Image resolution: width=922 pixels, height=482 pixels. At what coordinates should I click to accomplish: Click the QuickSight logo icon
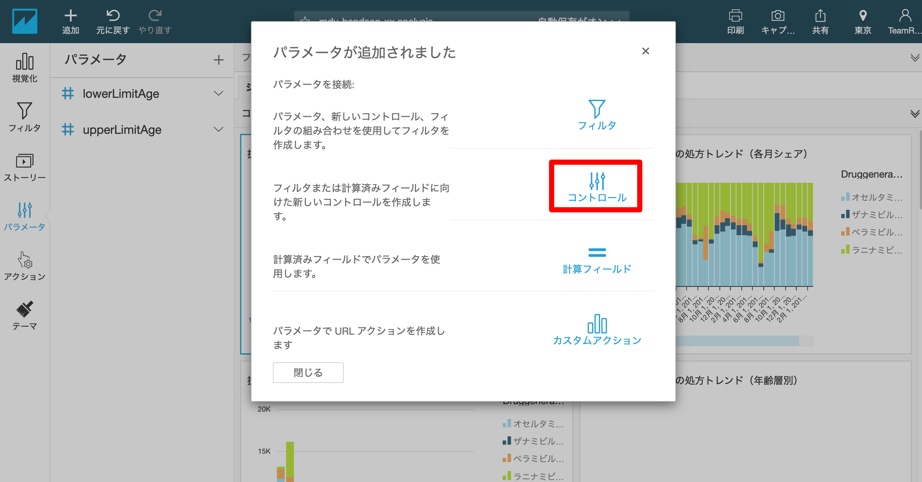[25, 22]
